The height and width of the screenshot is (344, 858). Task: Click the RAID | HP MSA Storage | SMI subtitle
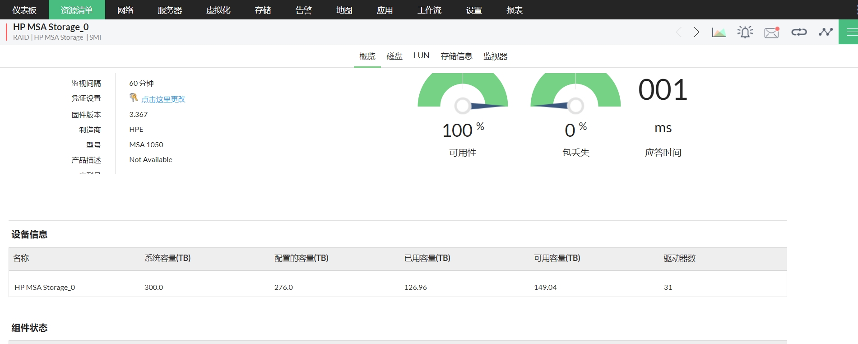tap(57, 37)
